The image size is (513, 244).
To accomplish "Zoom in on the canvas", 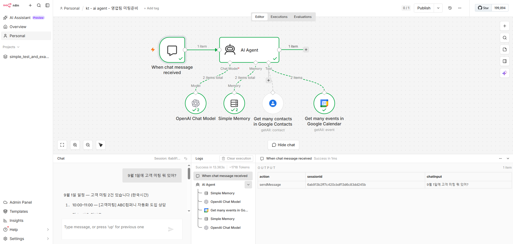I will [75, 145].
